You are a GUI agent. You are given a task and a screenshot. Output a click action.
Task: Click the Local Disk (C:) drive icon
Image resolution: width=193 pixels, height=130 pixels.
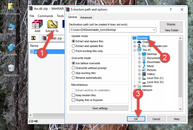[x=144, y=78]
